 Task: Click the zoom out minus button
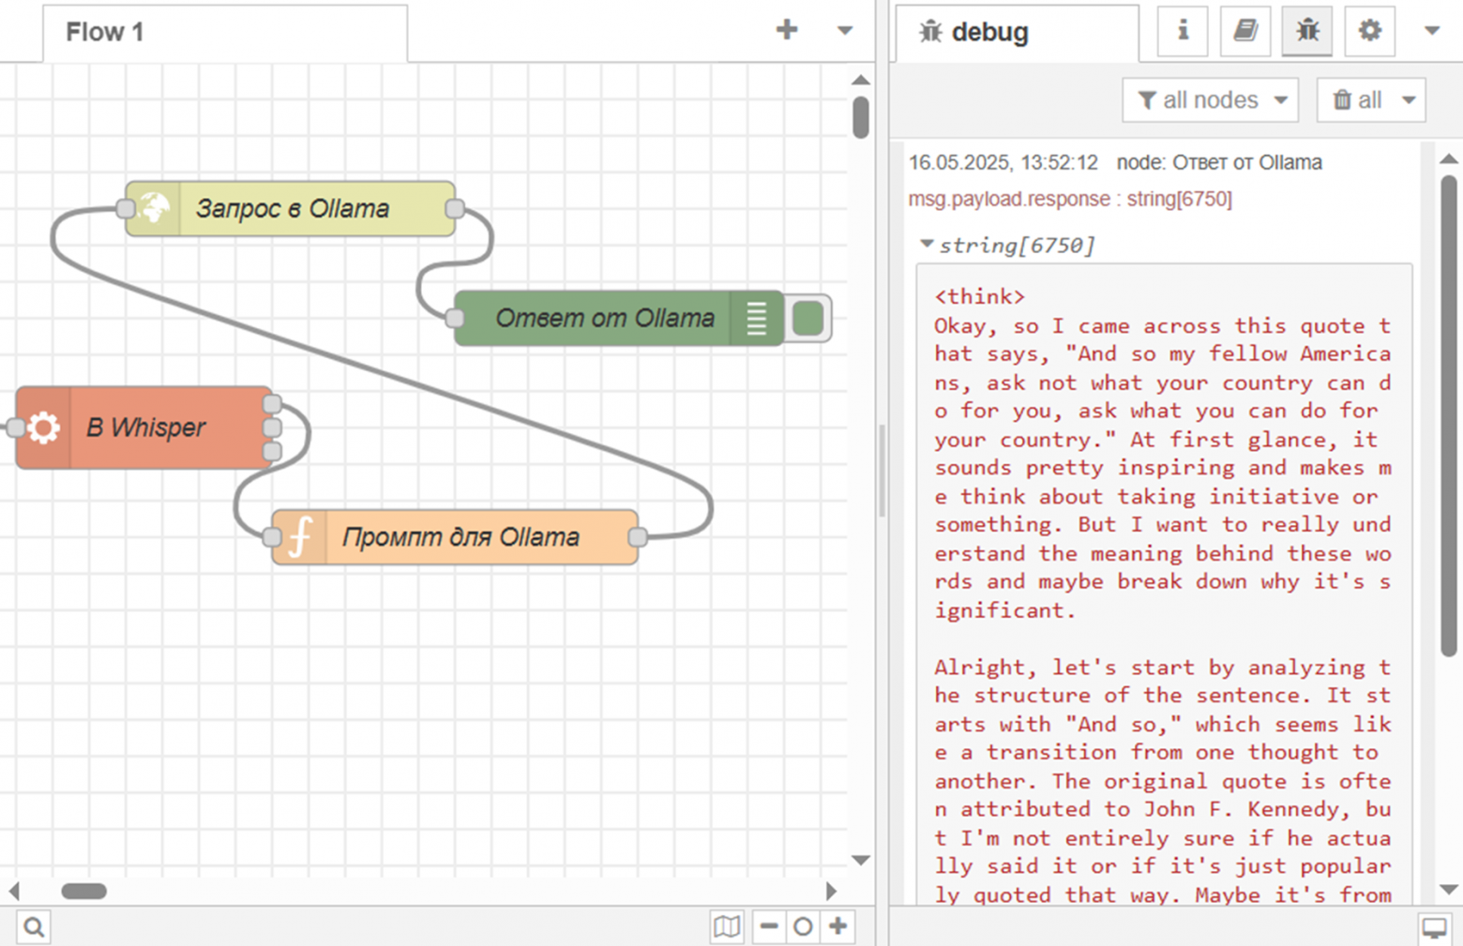click(769, 927)
